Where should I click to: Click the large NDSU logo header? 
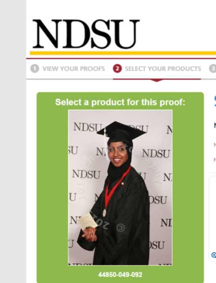86,34
